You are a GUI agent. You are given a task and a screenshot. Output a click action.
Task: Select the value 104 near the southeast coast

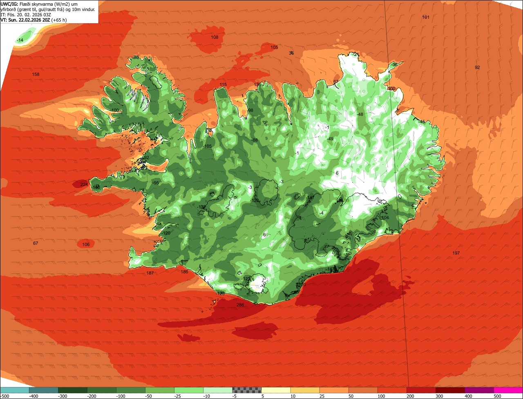pyautogui.click(x=385, y=217)
